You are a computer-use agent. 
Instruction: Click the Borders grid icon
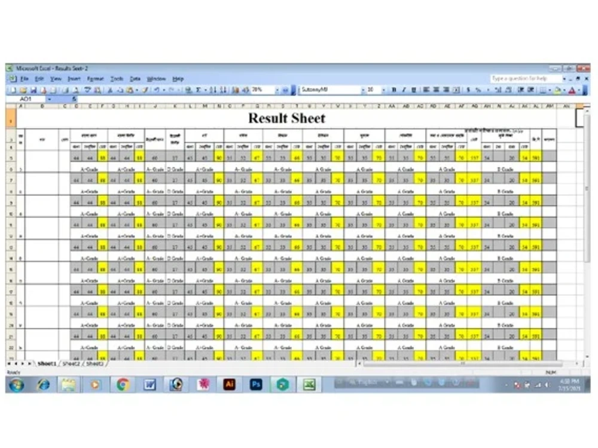543,90
